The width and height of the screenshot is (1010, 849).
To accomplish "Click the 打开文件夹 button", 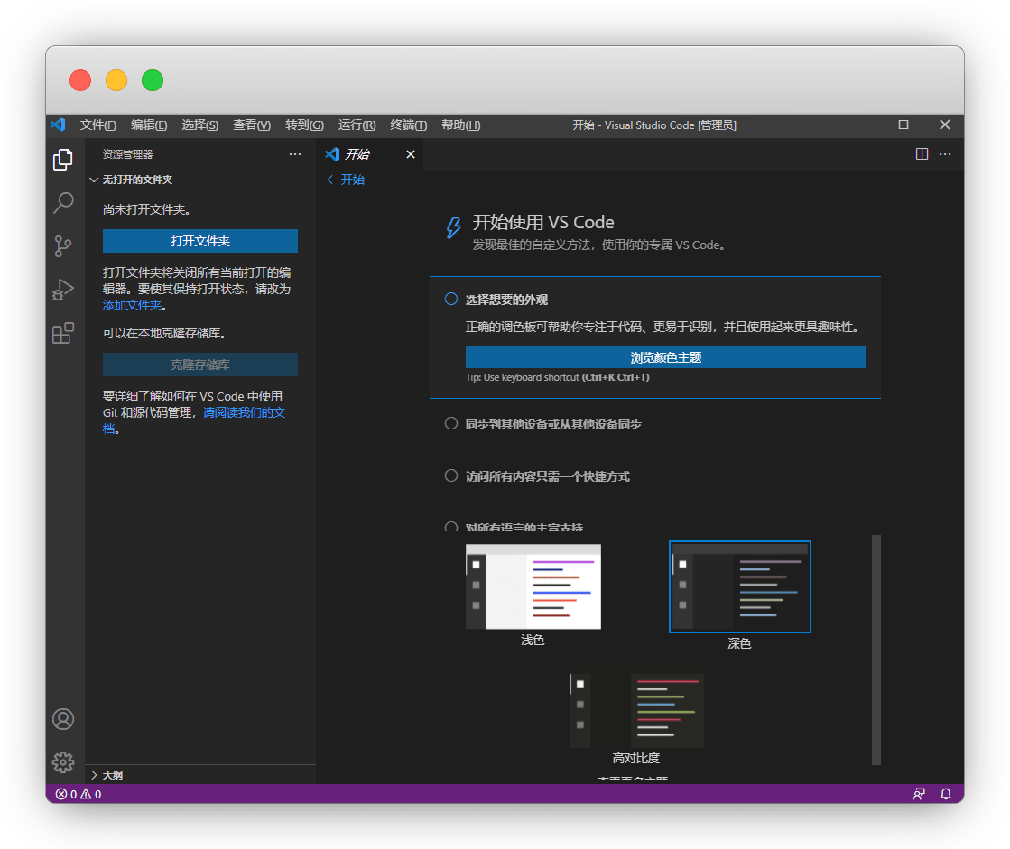I will pyautogui.click(x=199, y=241).
